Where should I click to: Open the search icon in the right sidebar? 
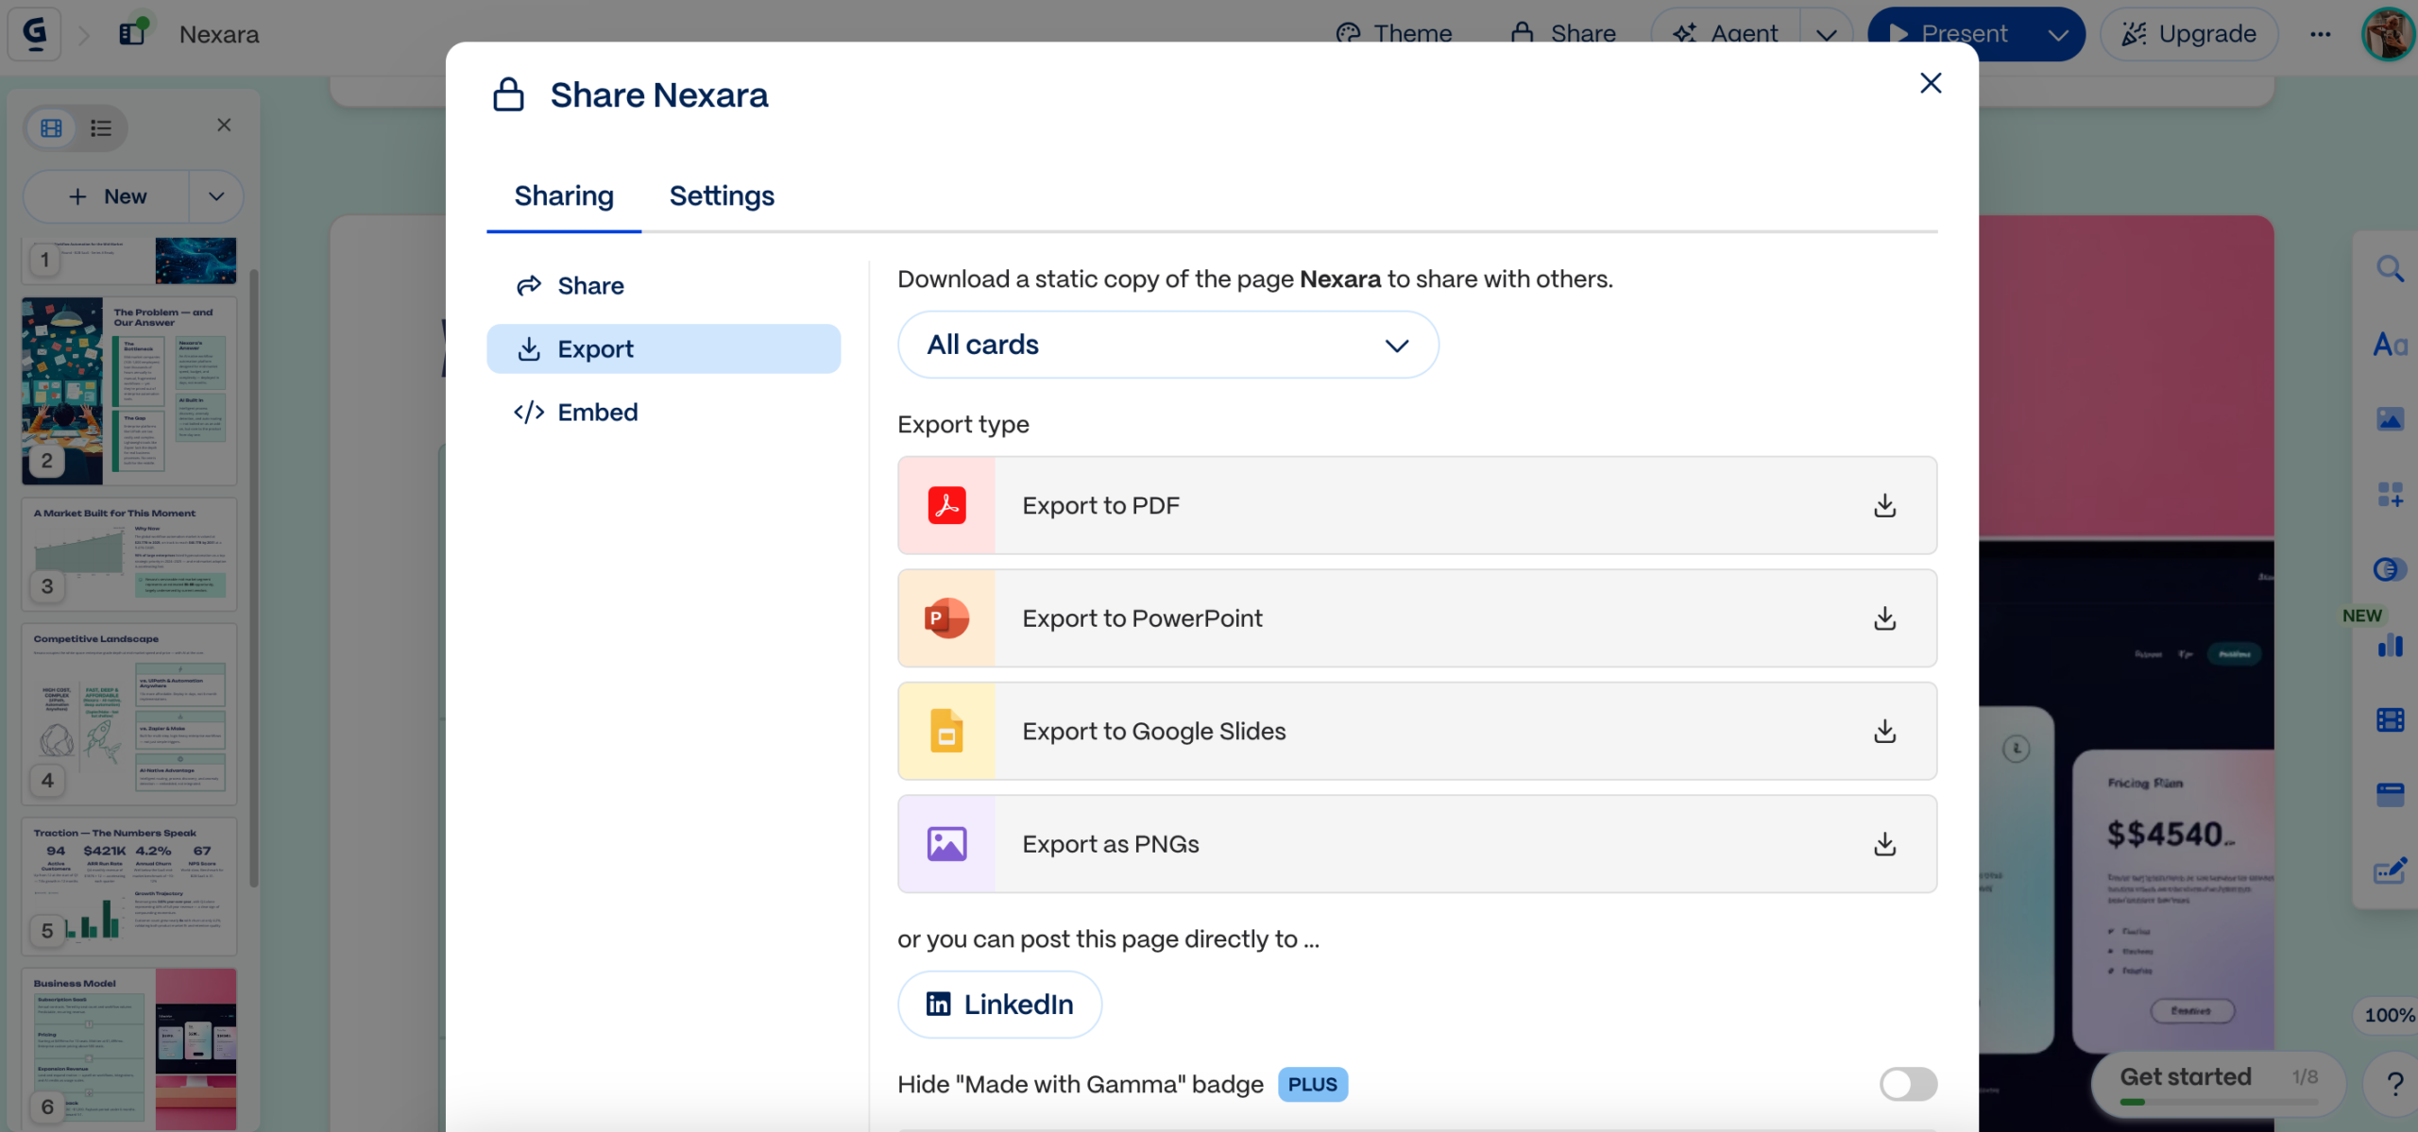tap(2390, 269)
